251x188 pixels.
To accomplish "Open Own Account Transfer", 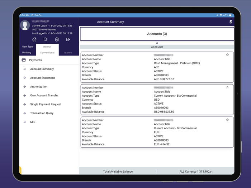I will coord(44,96).
